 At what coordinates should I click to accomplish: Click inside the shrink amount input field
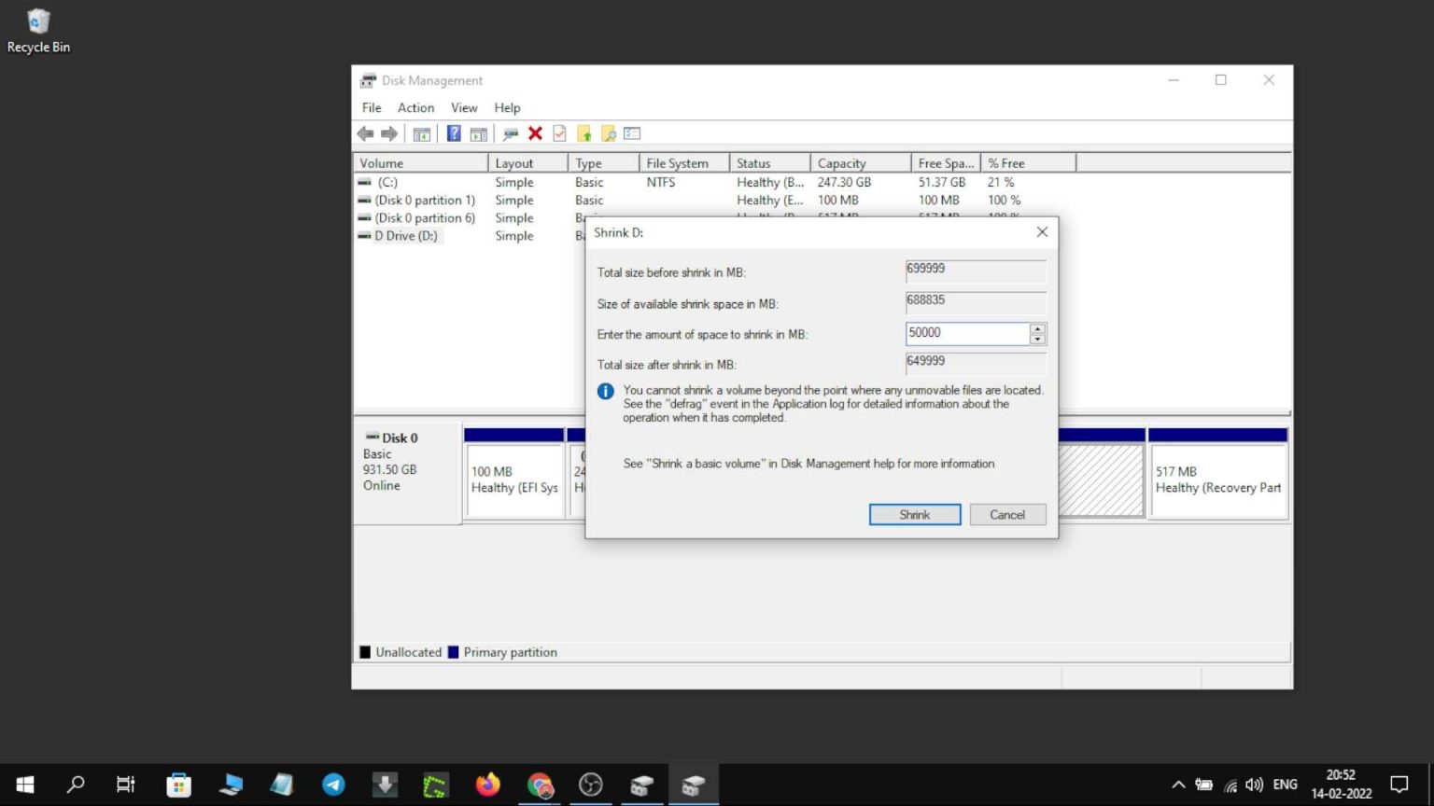(962, 333)
